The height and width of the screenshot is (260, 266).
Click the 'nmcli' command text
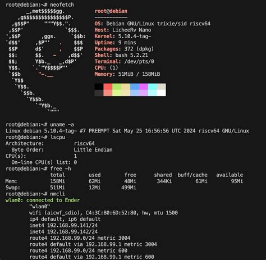point(57,194)
